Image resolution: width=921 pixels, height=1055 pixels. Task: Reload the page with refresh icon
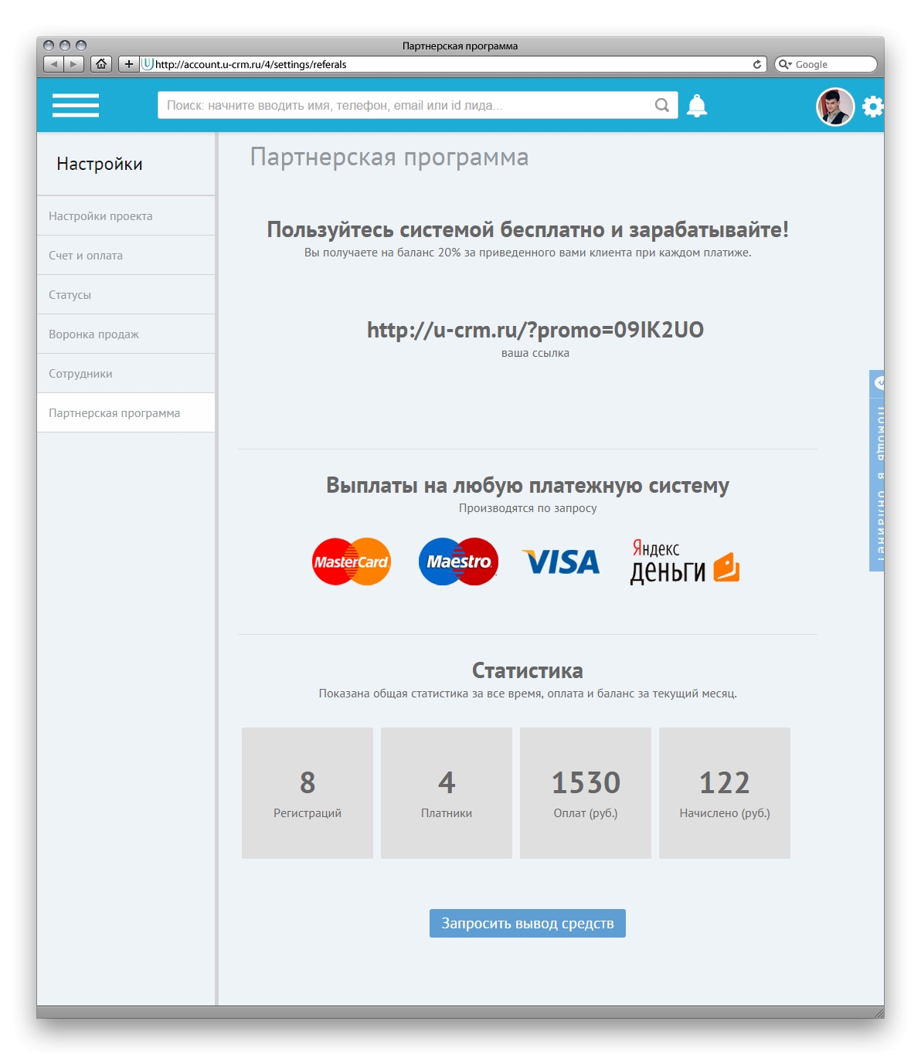click(757, 64)
